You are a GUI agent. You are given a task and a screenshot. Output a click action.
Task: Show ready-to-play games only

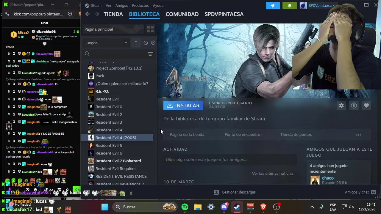(x=153, y=43)
